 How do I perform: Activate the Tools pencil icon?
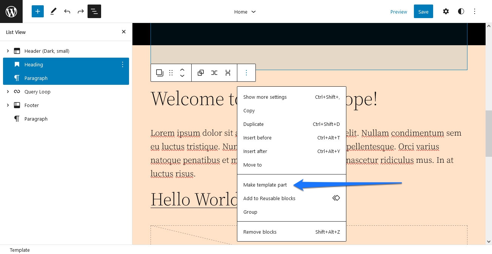(54, 11)
